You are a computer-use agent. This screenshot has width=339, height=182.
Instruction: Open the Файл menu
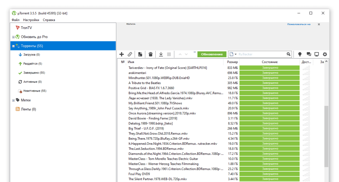pos(15,20)
